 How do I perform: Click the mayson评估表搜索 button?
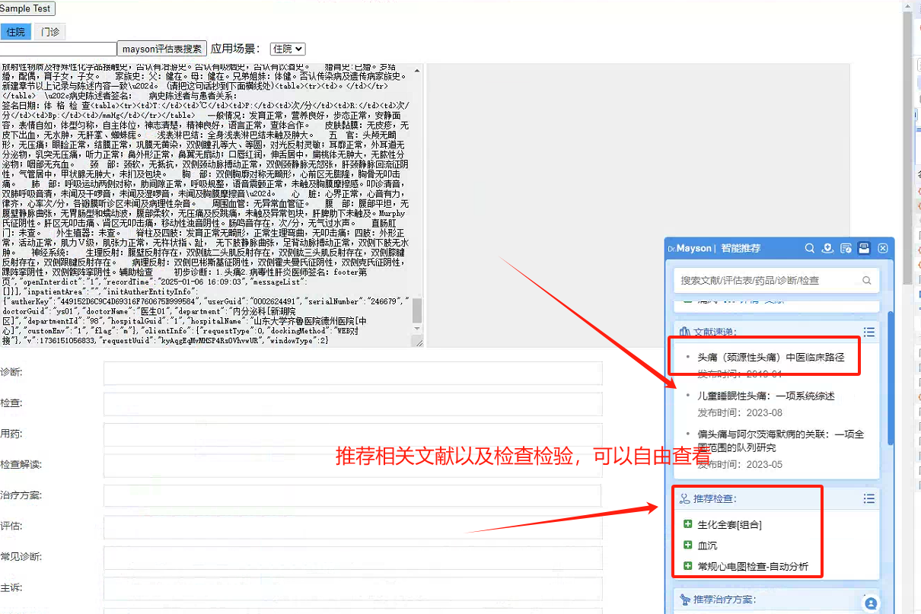[162, 49]
